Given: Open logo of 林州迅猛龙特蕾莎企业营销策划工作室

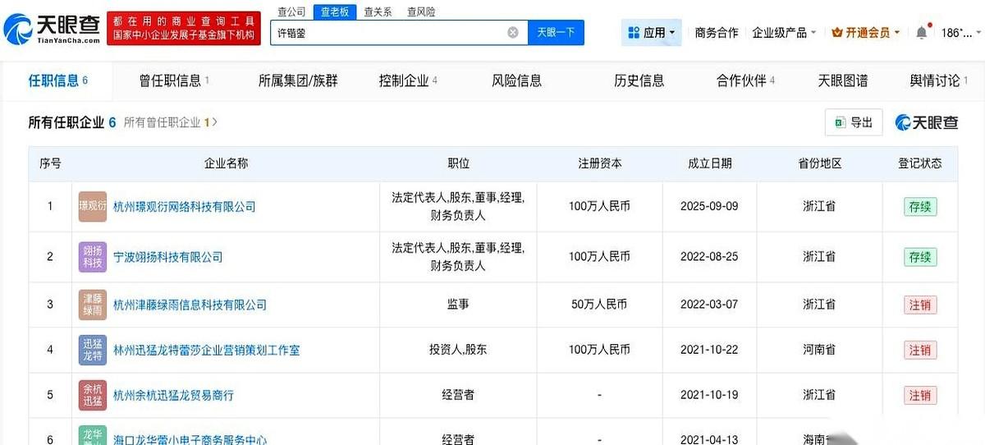Looking at the screenshot, I should [x=93, y=350].
